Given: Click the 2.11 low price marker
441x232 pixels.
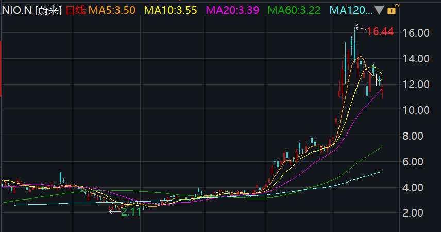Looking at the screenshot, I should 131,212.
